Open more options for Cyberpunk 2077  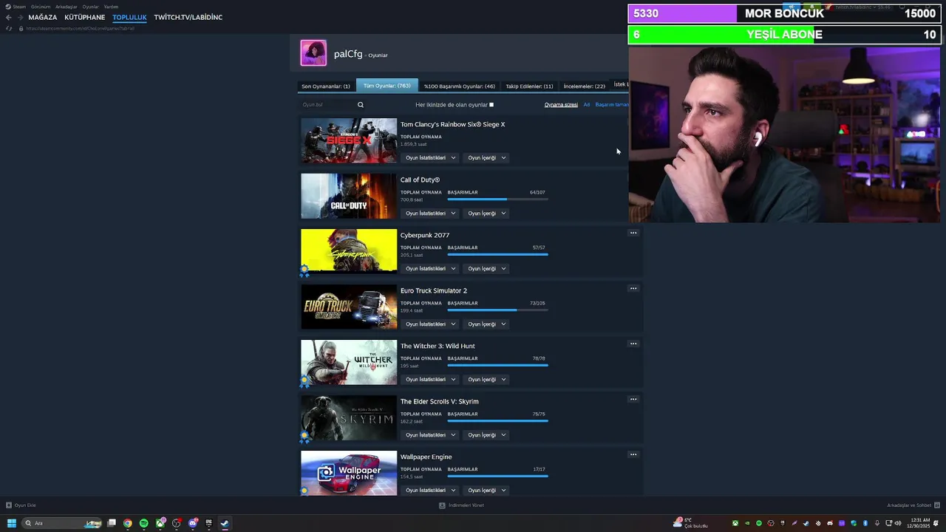(633, 233)
